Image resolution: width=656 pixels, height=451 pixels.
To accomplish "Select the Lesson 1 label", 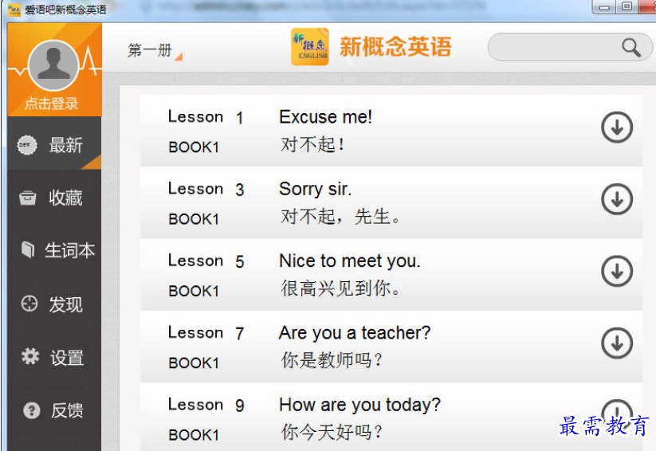I will pos(206,117).
